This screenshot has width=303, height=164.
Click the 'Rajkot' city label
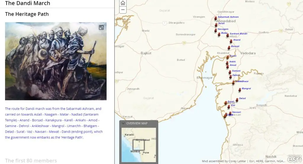pos(146,53)
